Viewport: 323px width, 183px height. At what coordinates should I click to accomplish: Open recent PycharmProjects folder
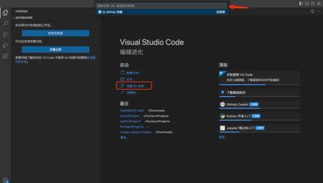[x=132, y=126]
